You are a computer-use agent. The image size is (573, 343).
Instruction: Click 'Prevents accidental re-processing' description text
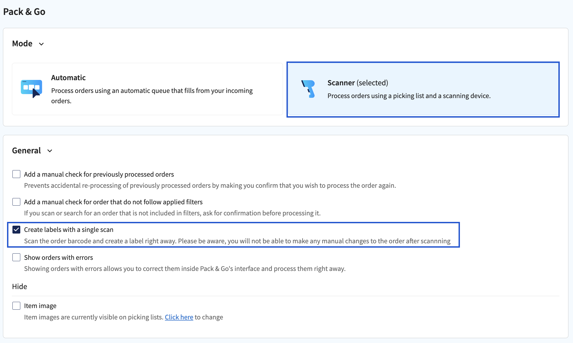click(210, 186)
